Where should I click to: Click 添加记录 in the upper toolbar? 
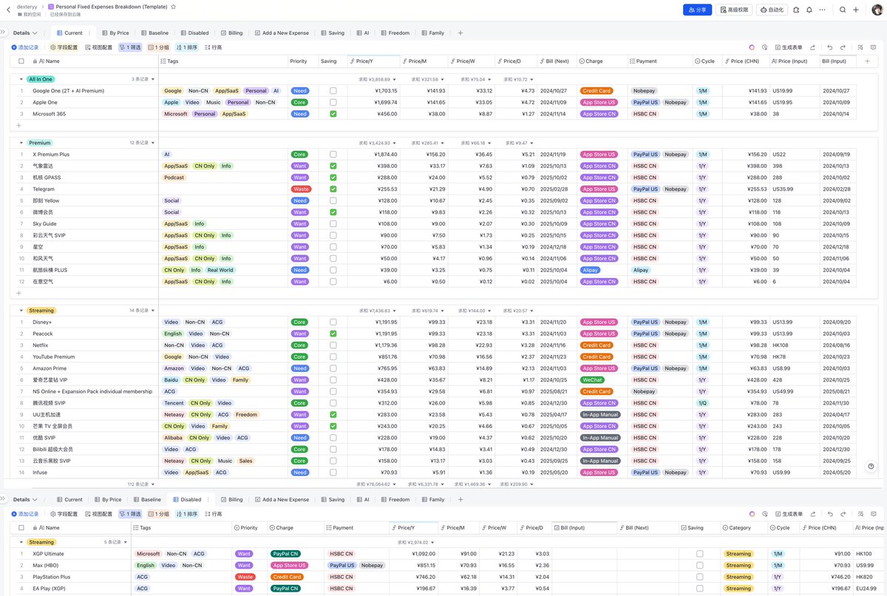tap(25, 47)
